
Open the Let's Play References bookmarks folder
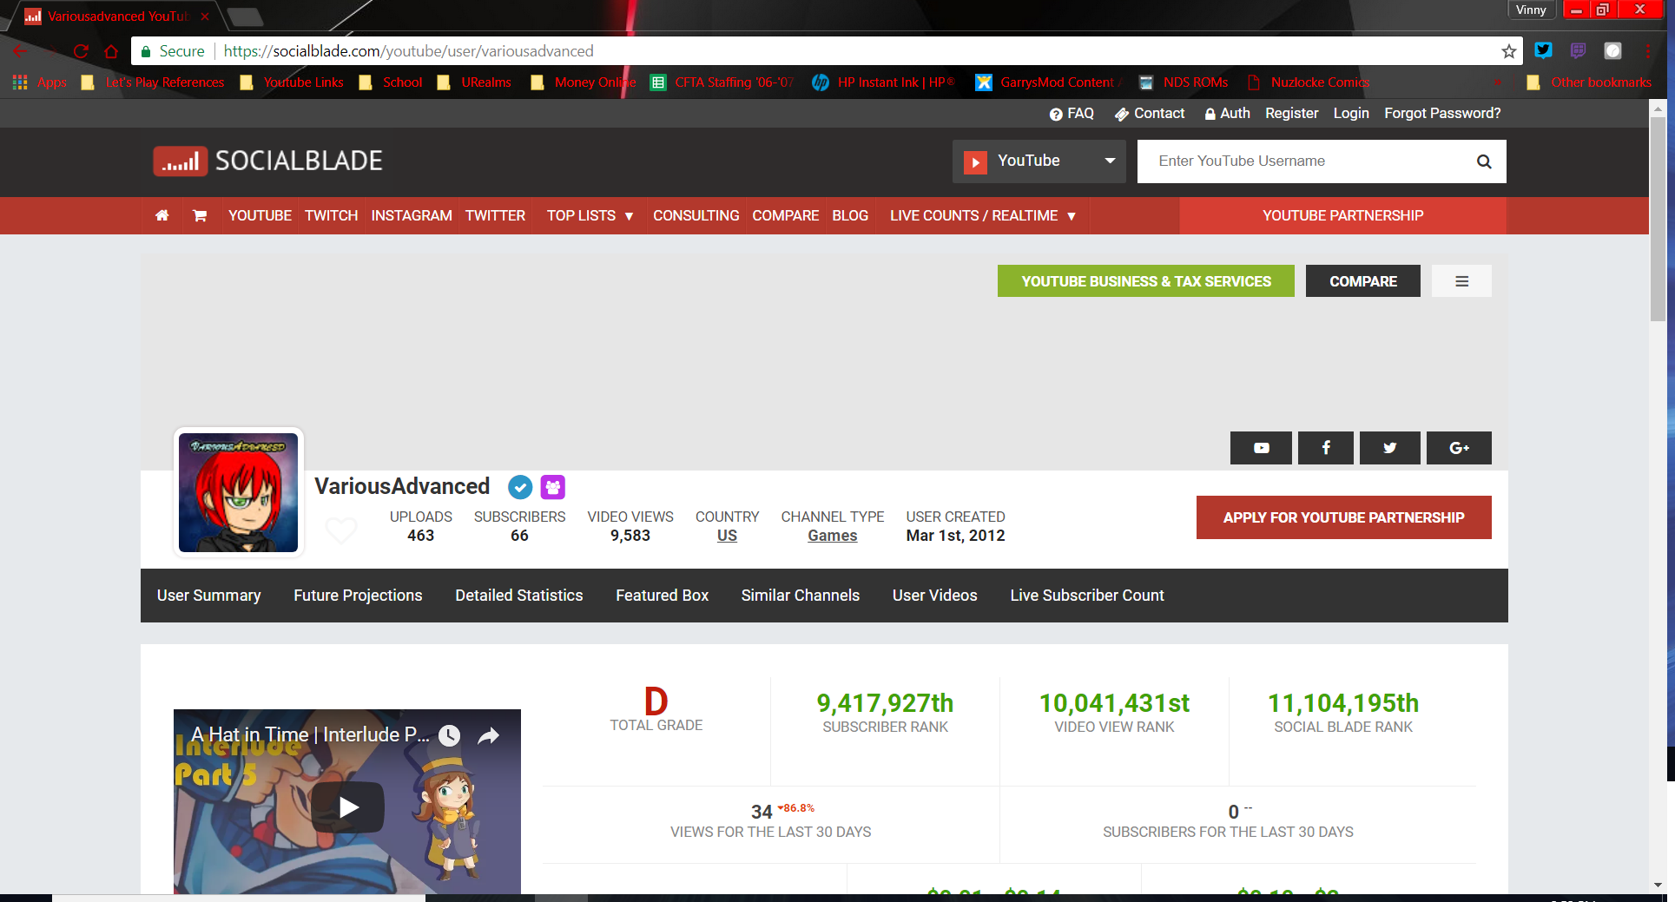[153, 82]
